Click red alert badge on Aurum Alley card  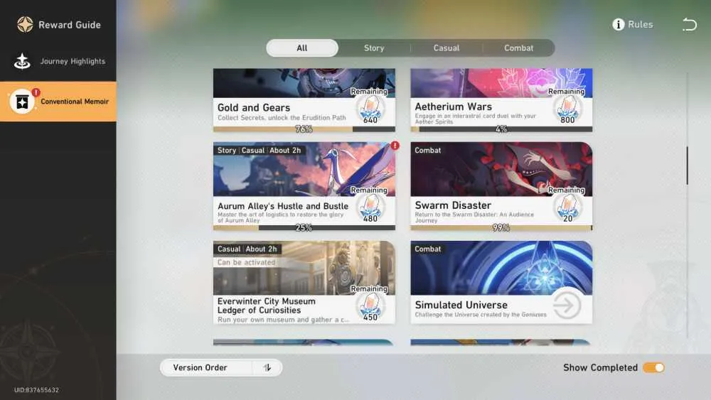(395, 146)
